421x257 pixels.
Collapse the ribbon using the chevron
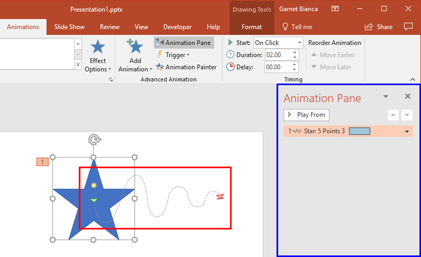tap(413, 79)
